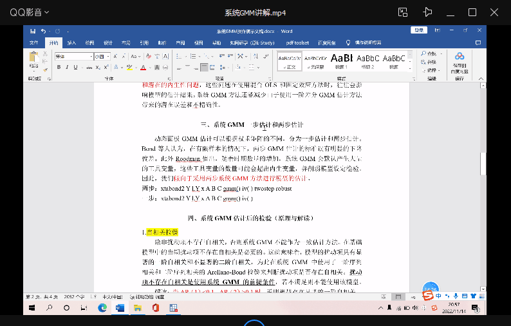Screen dimensions: 511x326
Task: Apply the red font color
Action: coord(143,67)
